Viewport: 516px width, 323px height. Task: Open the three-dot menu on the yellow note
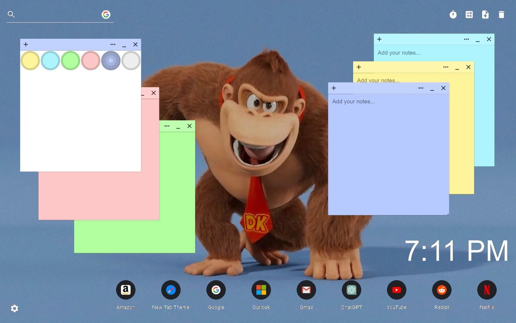pos(446,67)
